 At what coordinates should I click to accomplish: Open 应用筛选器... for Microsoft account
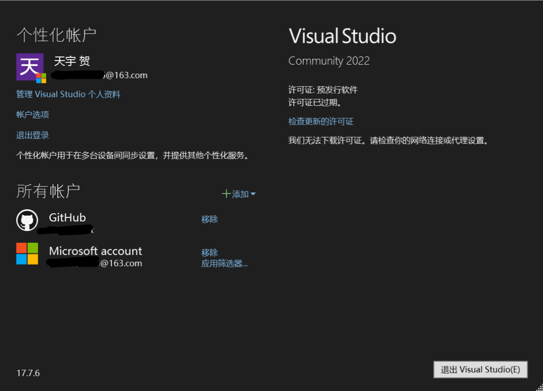click(224, 263)
